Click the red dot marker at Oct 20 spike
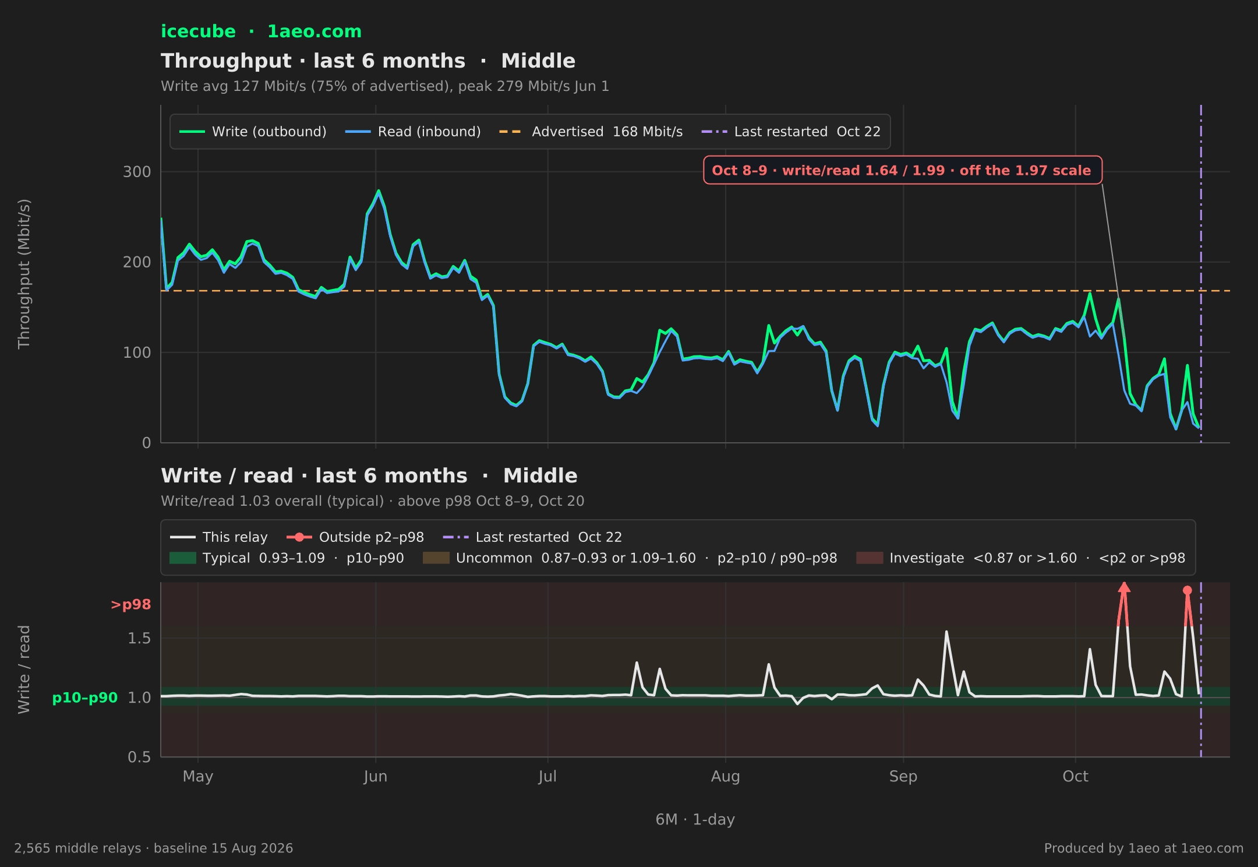 [x=1187, y=590]
